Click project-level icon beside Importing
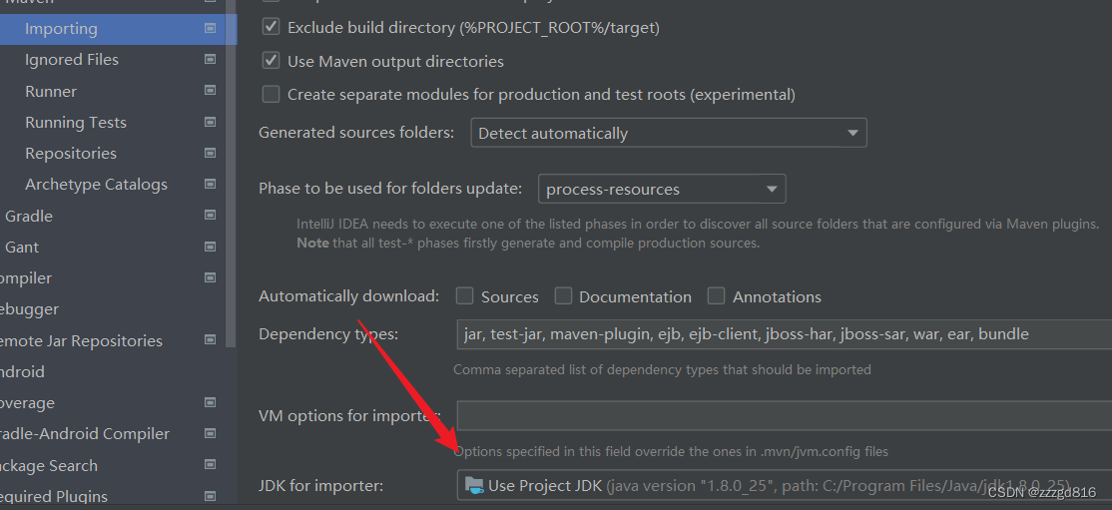 coord(210,28)
